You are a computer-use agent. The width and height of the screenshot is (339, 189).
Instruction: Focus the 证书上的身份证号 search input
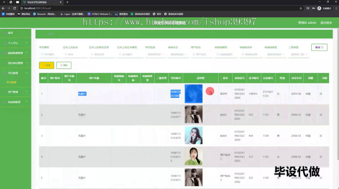(x=102, y=54)
